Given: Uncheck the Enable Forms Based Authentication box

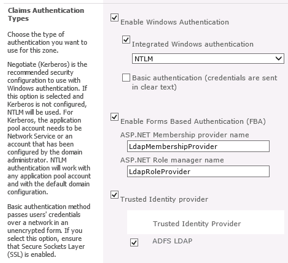Looking at the screenshot, I should pos(114,117).
